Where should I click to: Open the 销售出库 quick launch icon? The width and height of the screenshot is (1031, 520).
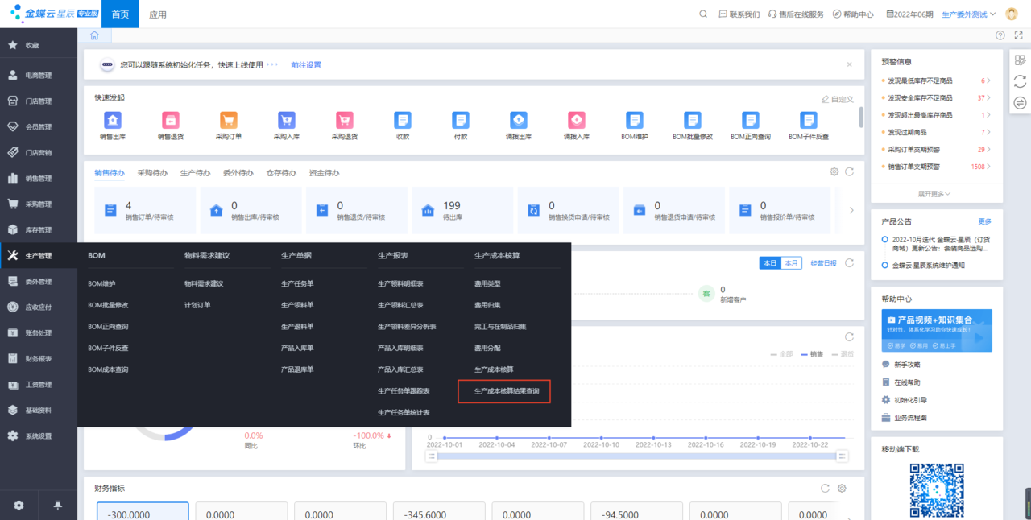click(112, 120)
